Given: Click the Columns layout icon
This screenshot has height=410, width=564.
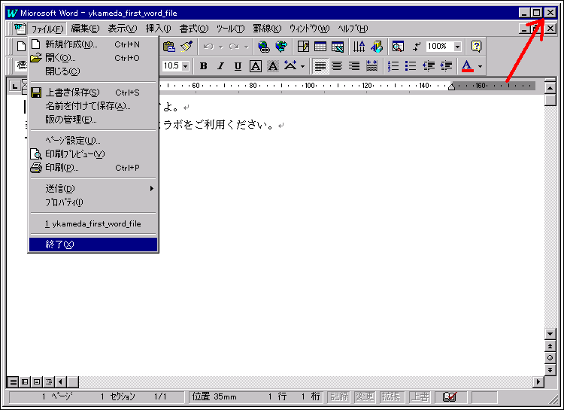Looking at the screenshot, I should [359, 47].
